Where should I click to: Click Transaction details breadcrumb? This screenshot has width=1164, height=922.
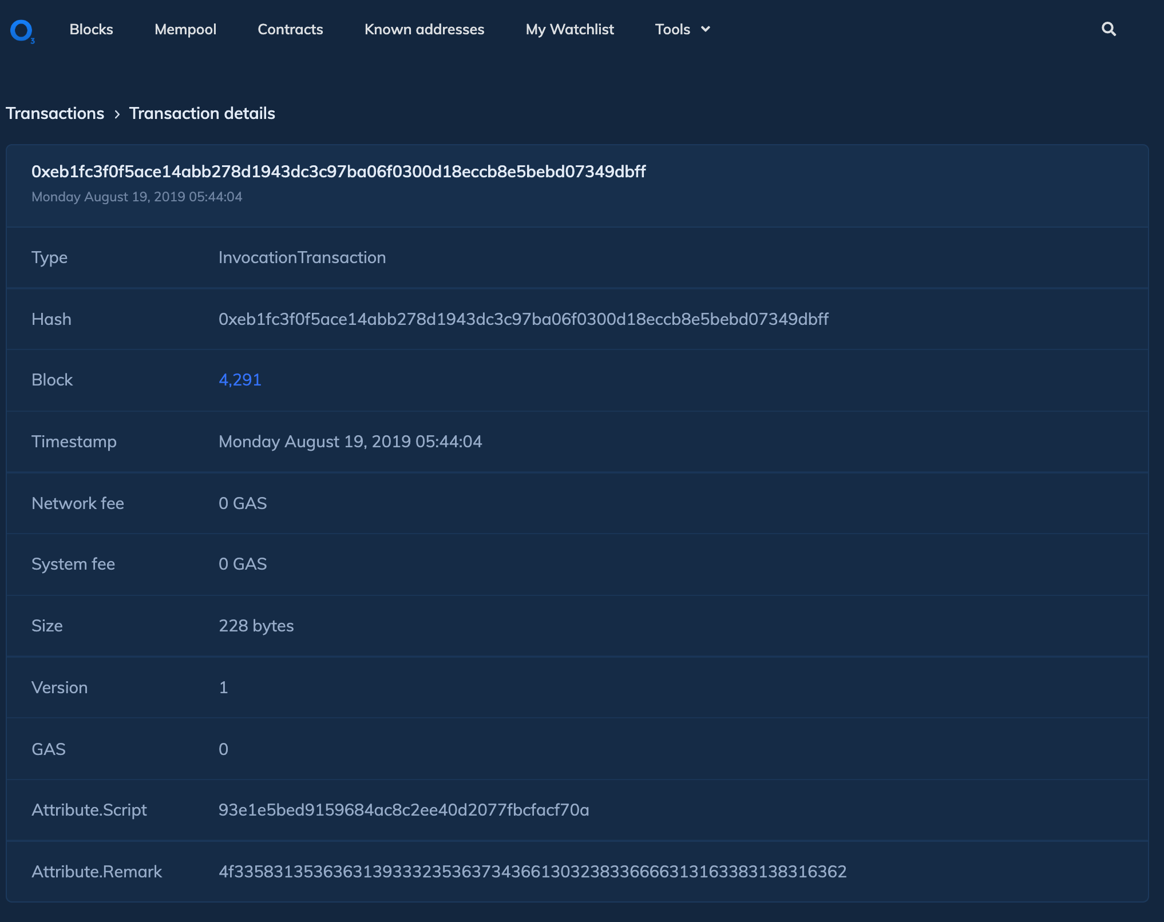[x=202, y=113]
